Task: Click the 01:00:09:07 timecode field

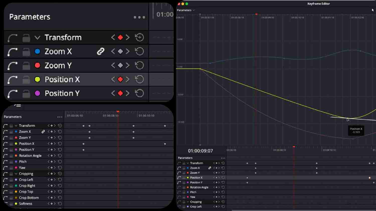Action: coord(200,151)
